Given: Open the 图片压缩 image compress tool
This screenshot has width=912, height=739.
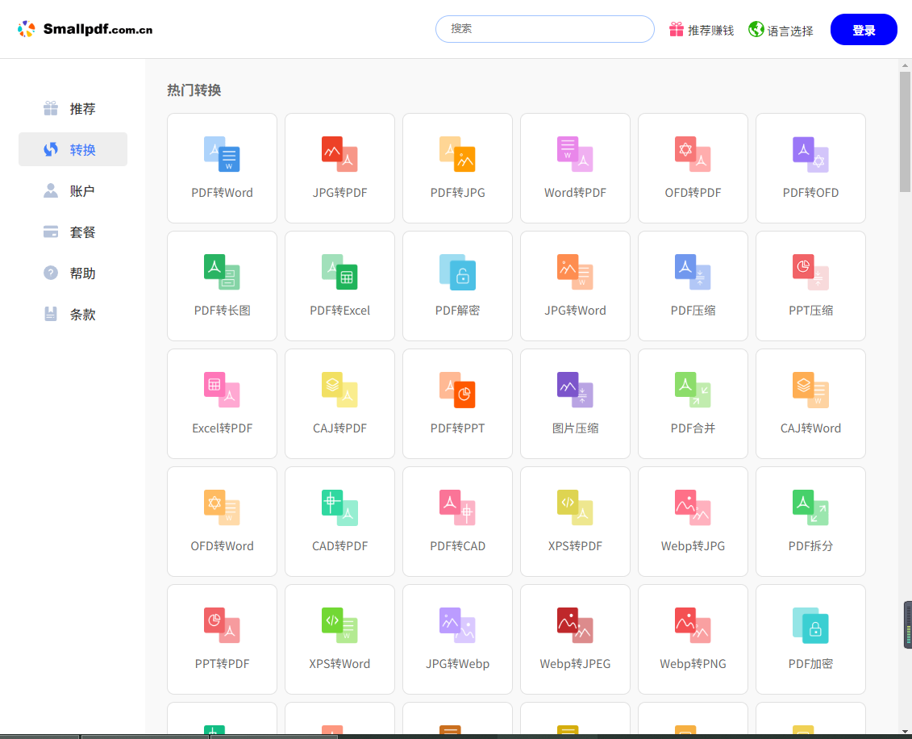Looking at the screenshot, I should coord(575,404).
